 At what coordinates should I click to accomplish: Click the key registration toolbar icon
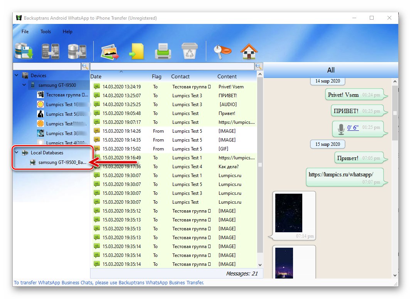(222, 51)
